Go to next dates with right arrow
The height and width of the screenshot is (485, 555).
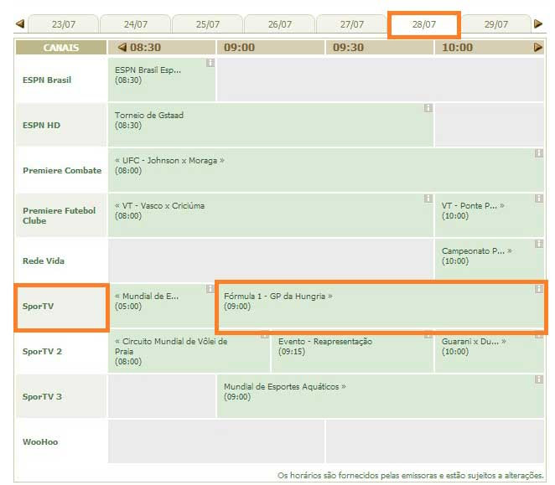pyautogui.click(x=538, y=23)
